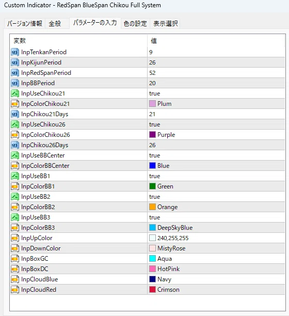
Task: Click the color-type icon beside InpColorChikou26
Action: 15,135
